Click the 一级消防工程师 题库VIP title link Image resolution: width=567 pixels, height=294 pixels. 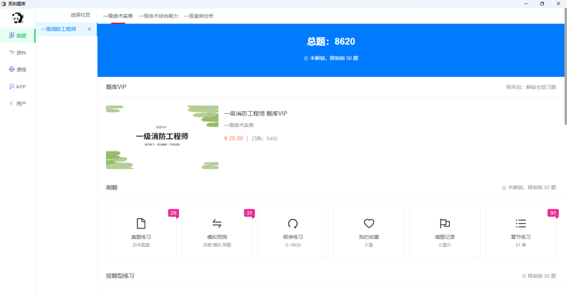pos(256,113)
